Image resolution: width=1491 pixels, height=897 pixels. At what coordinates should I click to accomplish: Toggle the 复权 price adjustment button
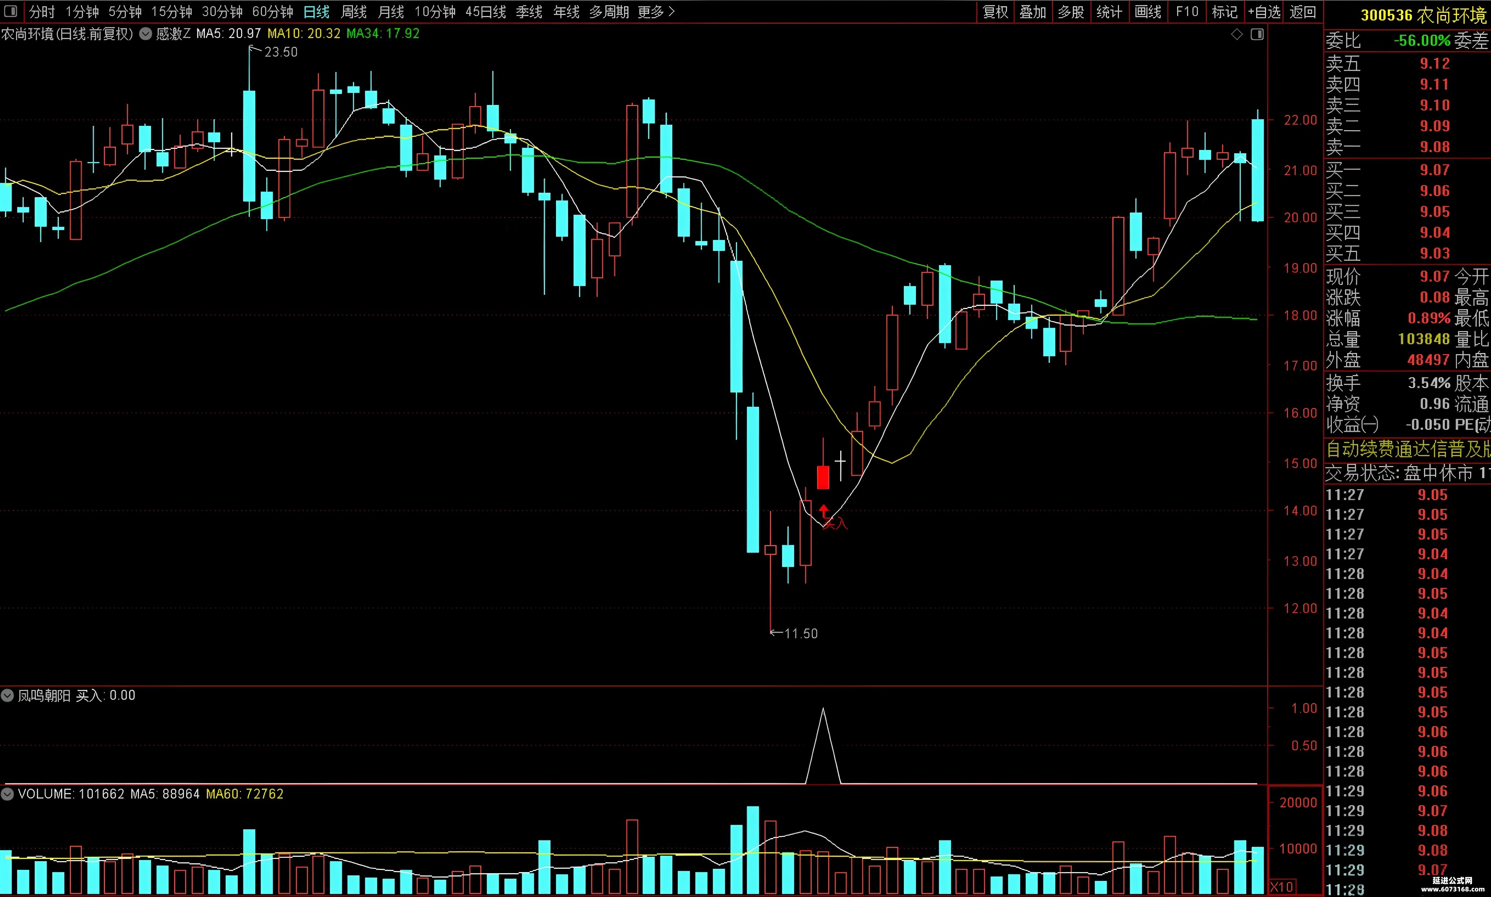pos(996,12)
